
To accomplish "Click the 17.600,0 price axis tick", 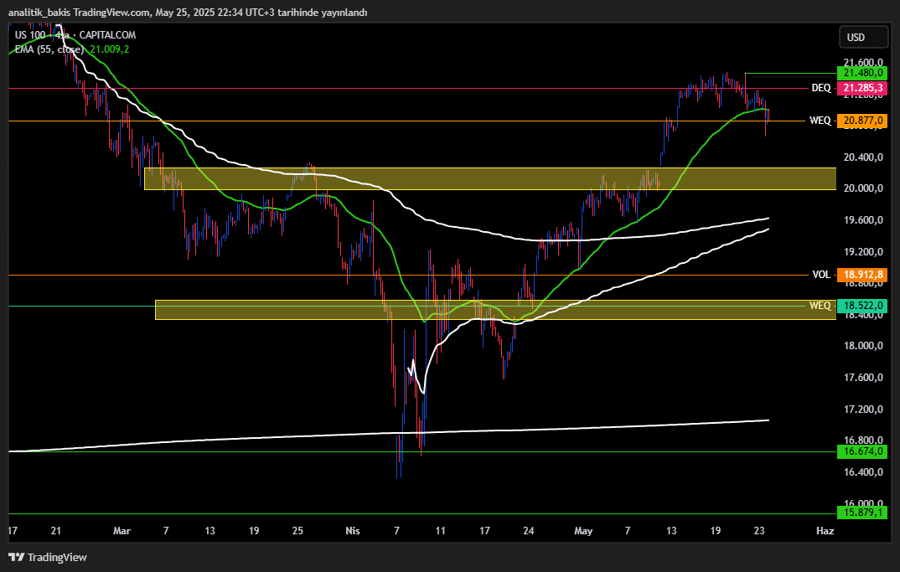I will coord(862,378).
